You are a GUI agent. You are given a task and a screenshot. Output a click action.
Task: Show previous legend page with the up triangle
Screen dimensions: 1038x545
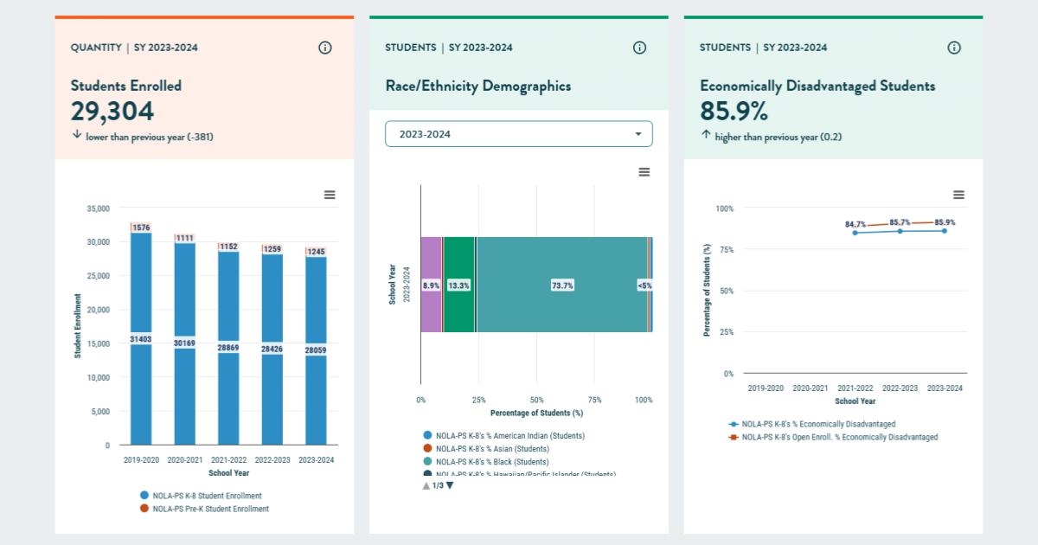pyautogui.click(x=424, y=486)
